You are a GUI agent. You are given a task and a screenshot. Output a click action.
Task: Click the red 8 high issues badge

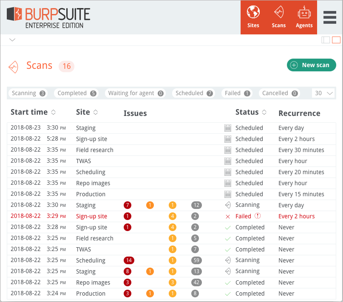click(128, 271)
